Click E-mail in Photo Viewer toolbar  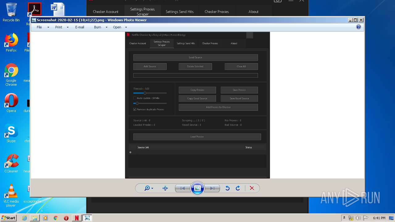(80, 27)
